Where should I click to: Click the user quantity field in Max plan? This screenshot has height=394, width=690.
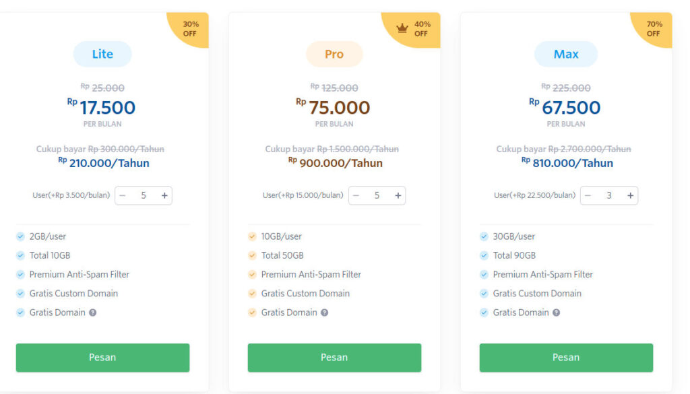(x=609, y=195)
